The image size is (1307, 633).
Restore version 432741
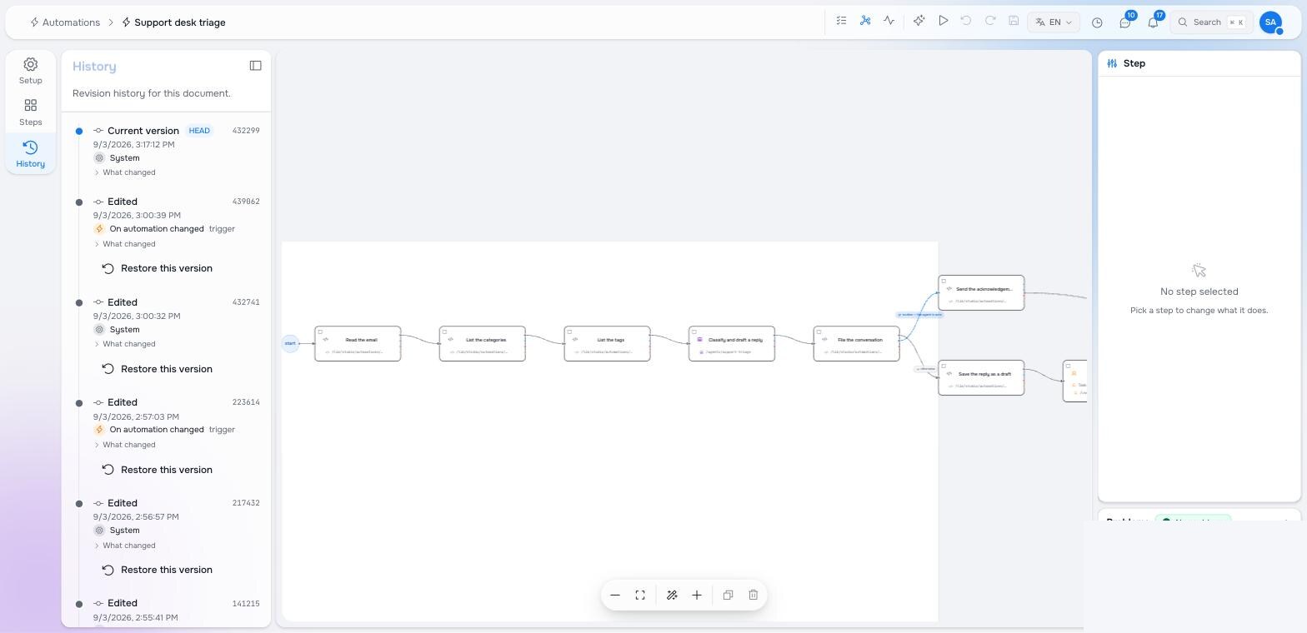click(158, 369)
